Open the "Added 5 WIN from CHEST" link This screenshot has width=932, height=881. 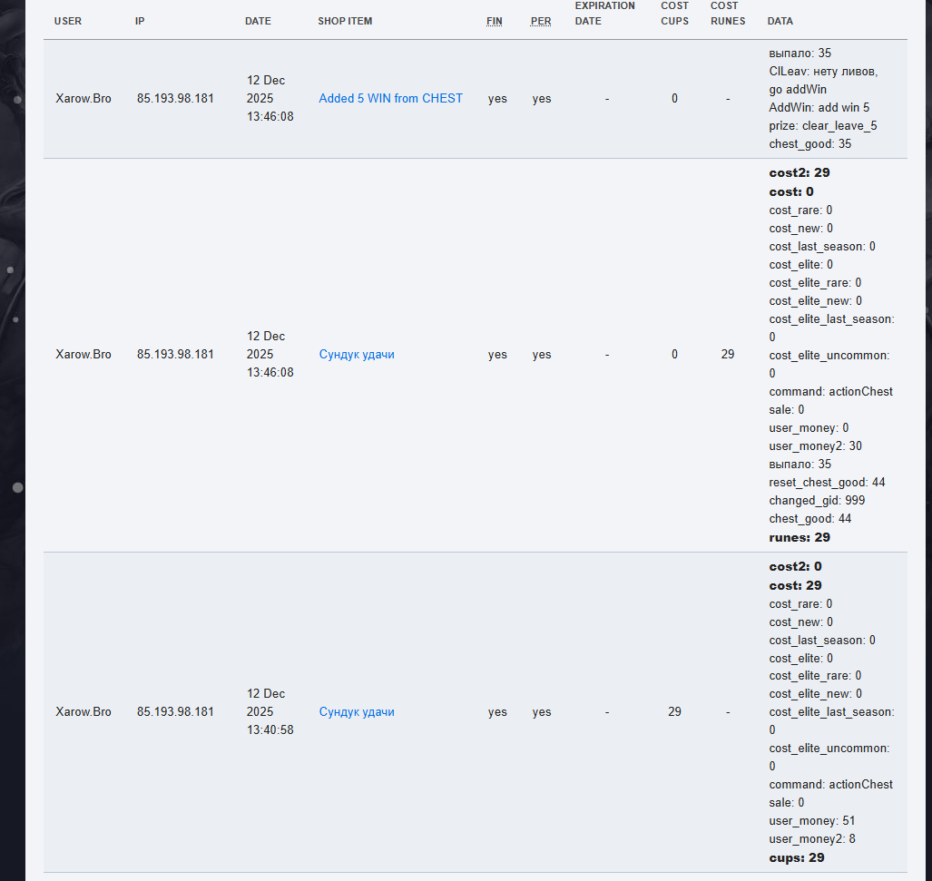390,98
